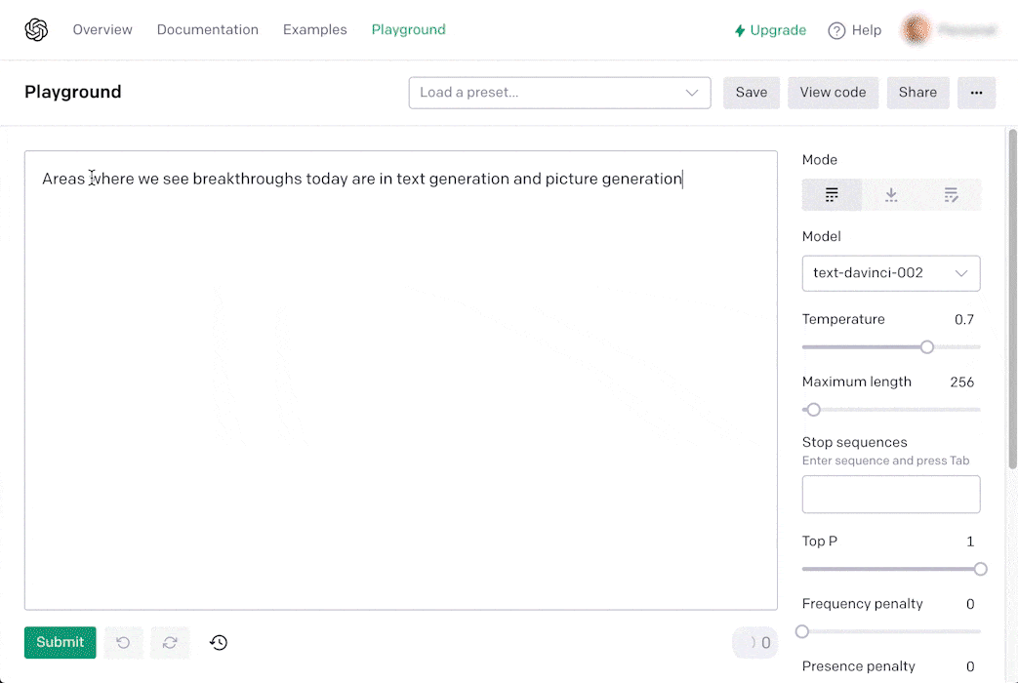Image resolution: width=1018 pixels, height=683 pixels.
Task: Show history clock icon
Action: (x=219, y=643)
